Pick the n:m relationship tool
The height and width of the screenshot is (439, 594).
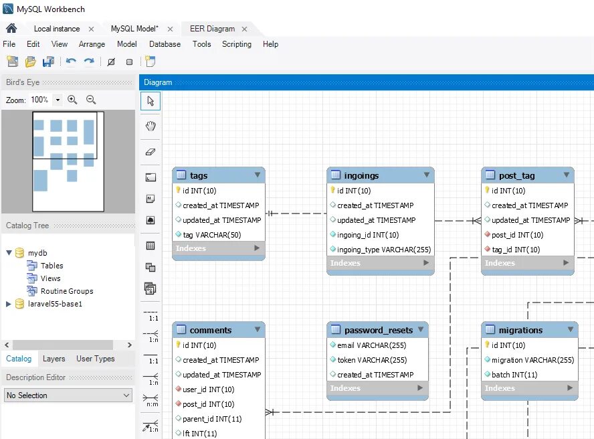click(x=151, y=401)
